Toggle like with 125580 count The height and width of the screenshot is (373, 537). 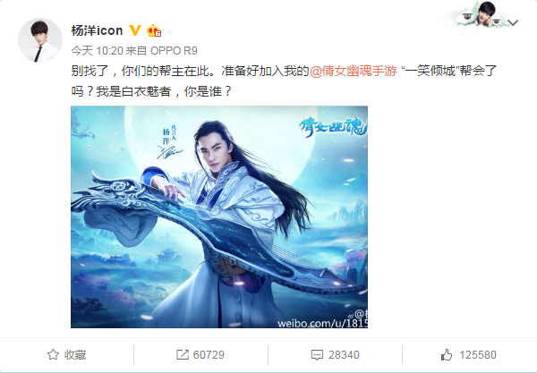pos(468,354)
